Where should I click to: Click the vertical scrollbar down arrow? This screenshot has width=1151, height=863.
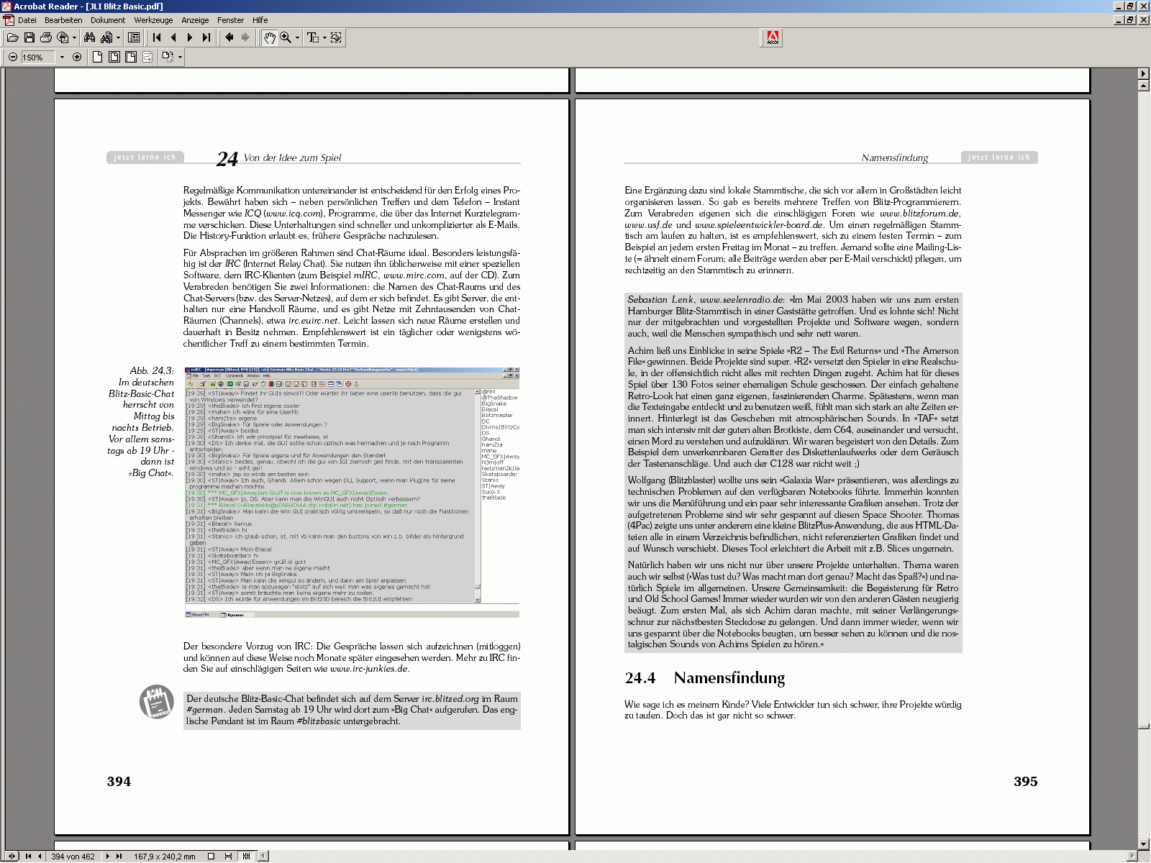tap(1144, 844)
